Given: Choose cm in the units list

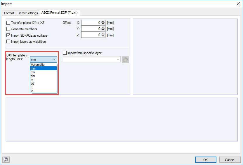Looking at the screenshot, I should tap(44, 72).
